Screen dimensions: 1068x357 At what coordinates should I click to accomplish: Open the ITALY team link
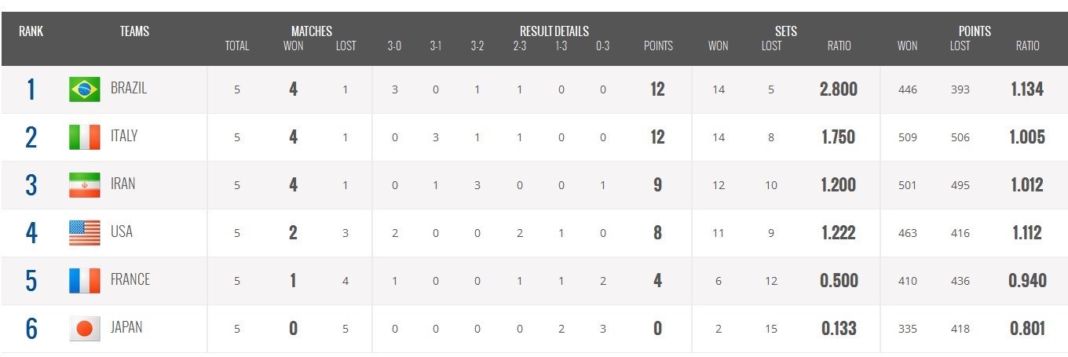[x=124, y=136]
